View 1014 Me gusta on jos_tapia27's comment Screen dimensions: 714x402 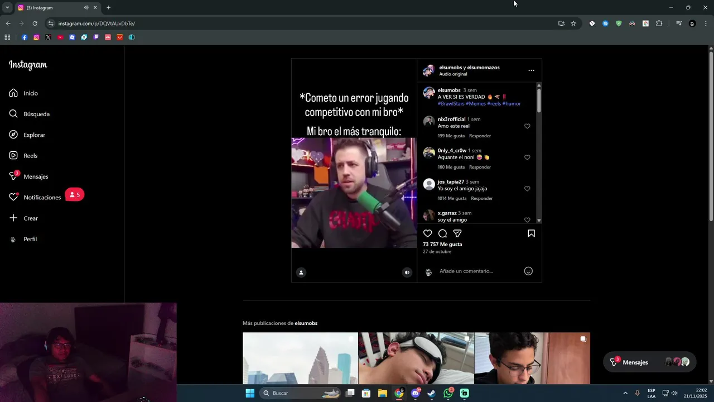click(x=452, y=198)
